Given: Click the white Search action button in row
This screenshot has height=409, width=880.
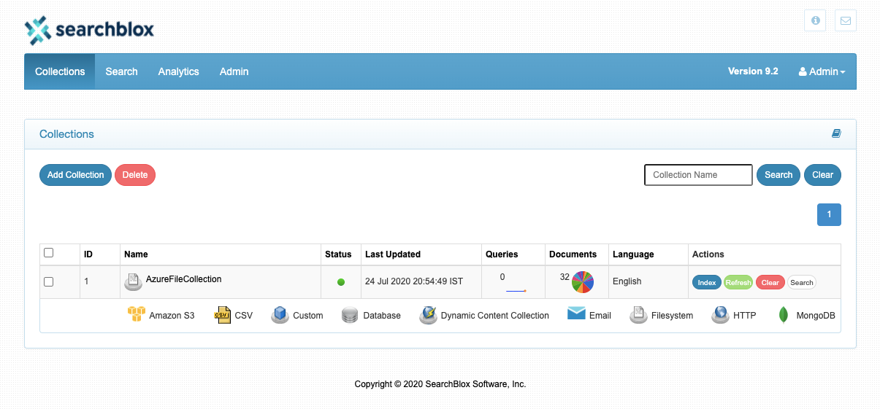Looking at the screenshot, I should (802, 282).
